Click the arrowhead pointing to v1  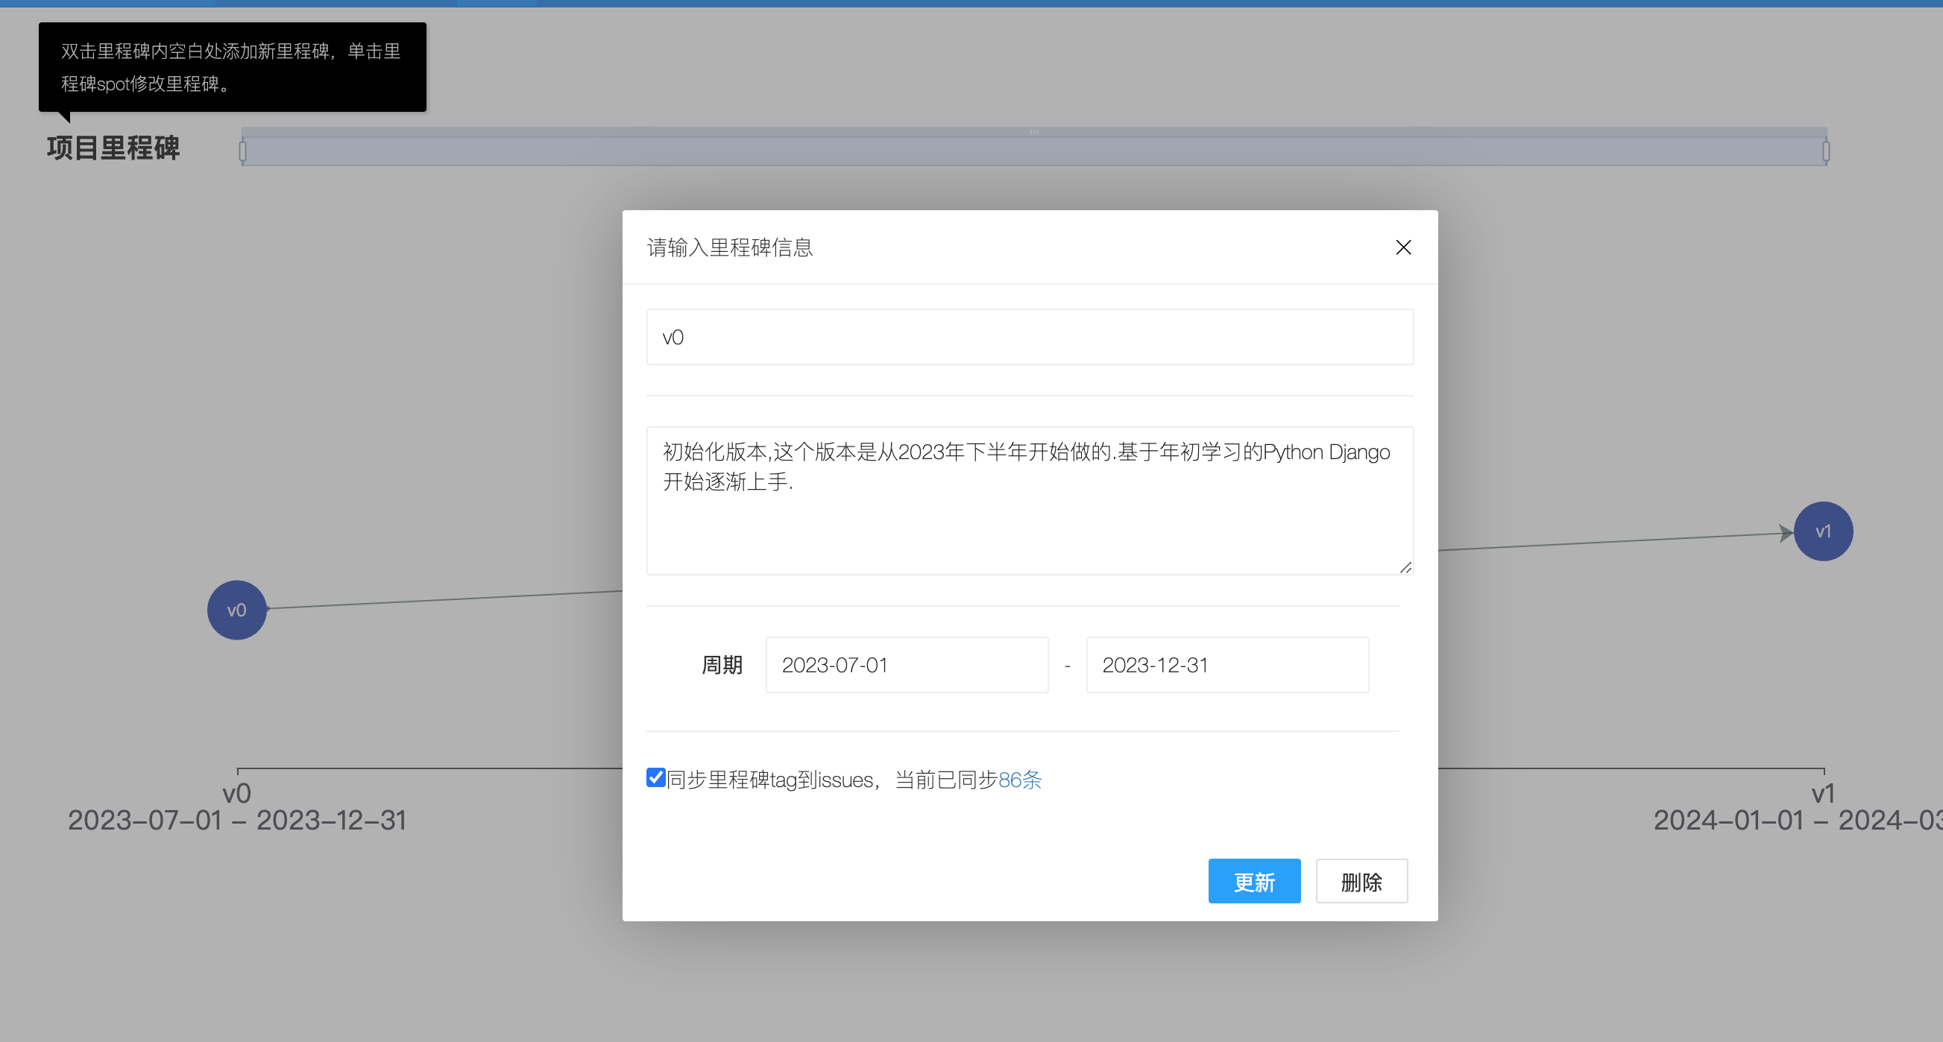point(1786,533)
